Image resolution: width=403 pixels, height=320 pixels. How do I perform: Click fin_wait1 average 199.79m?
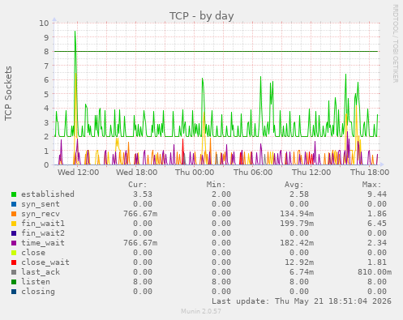[297, 224]
